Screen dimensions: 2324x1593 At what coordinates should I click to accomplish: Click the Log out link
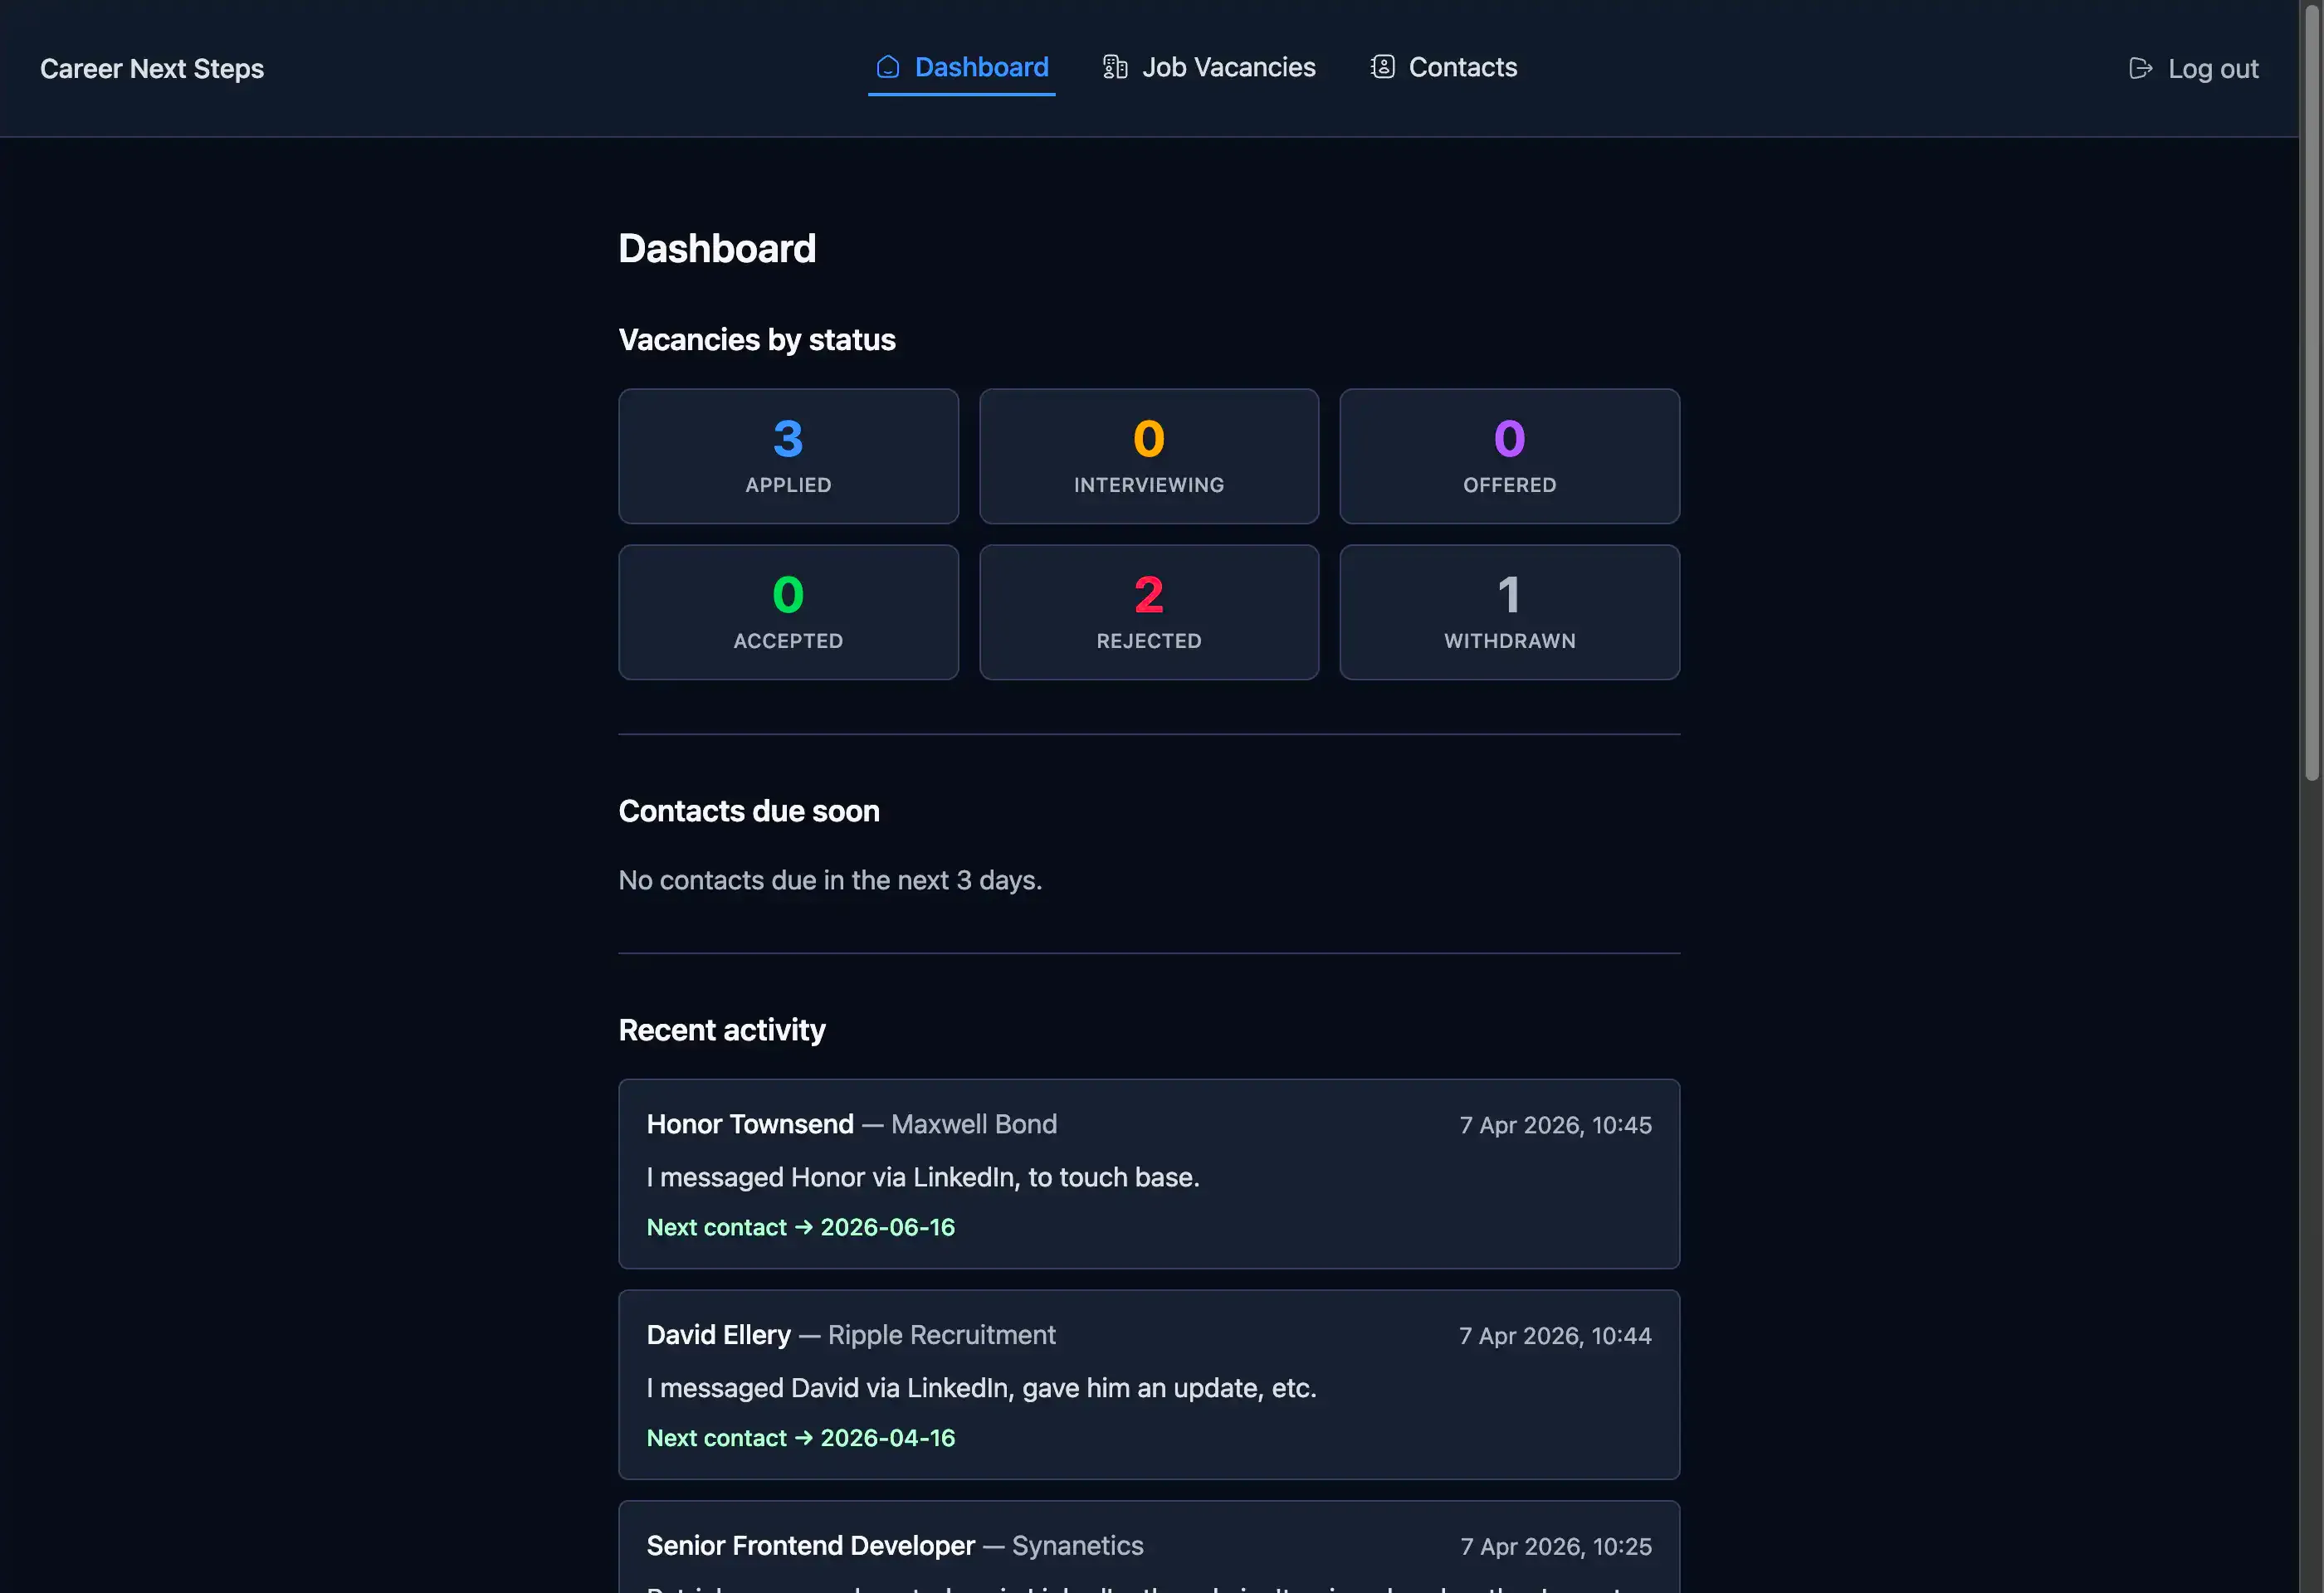pyautogui.click(x=2212, y=69)
